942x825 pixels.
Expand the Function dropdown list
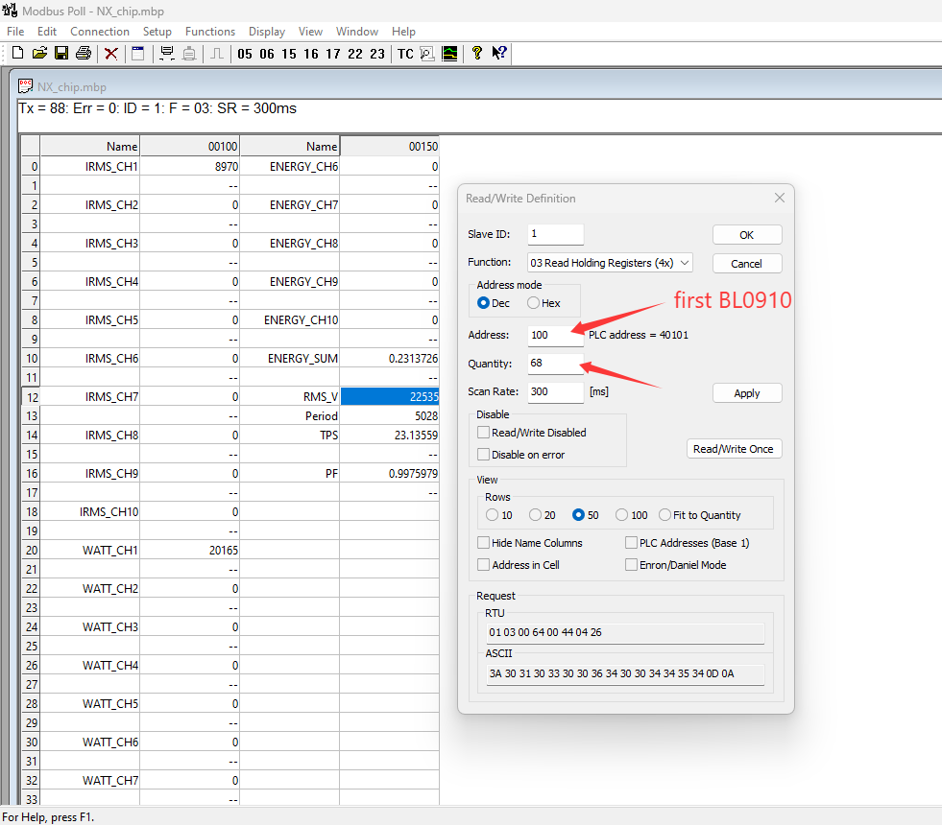click(x=684, y=263)
